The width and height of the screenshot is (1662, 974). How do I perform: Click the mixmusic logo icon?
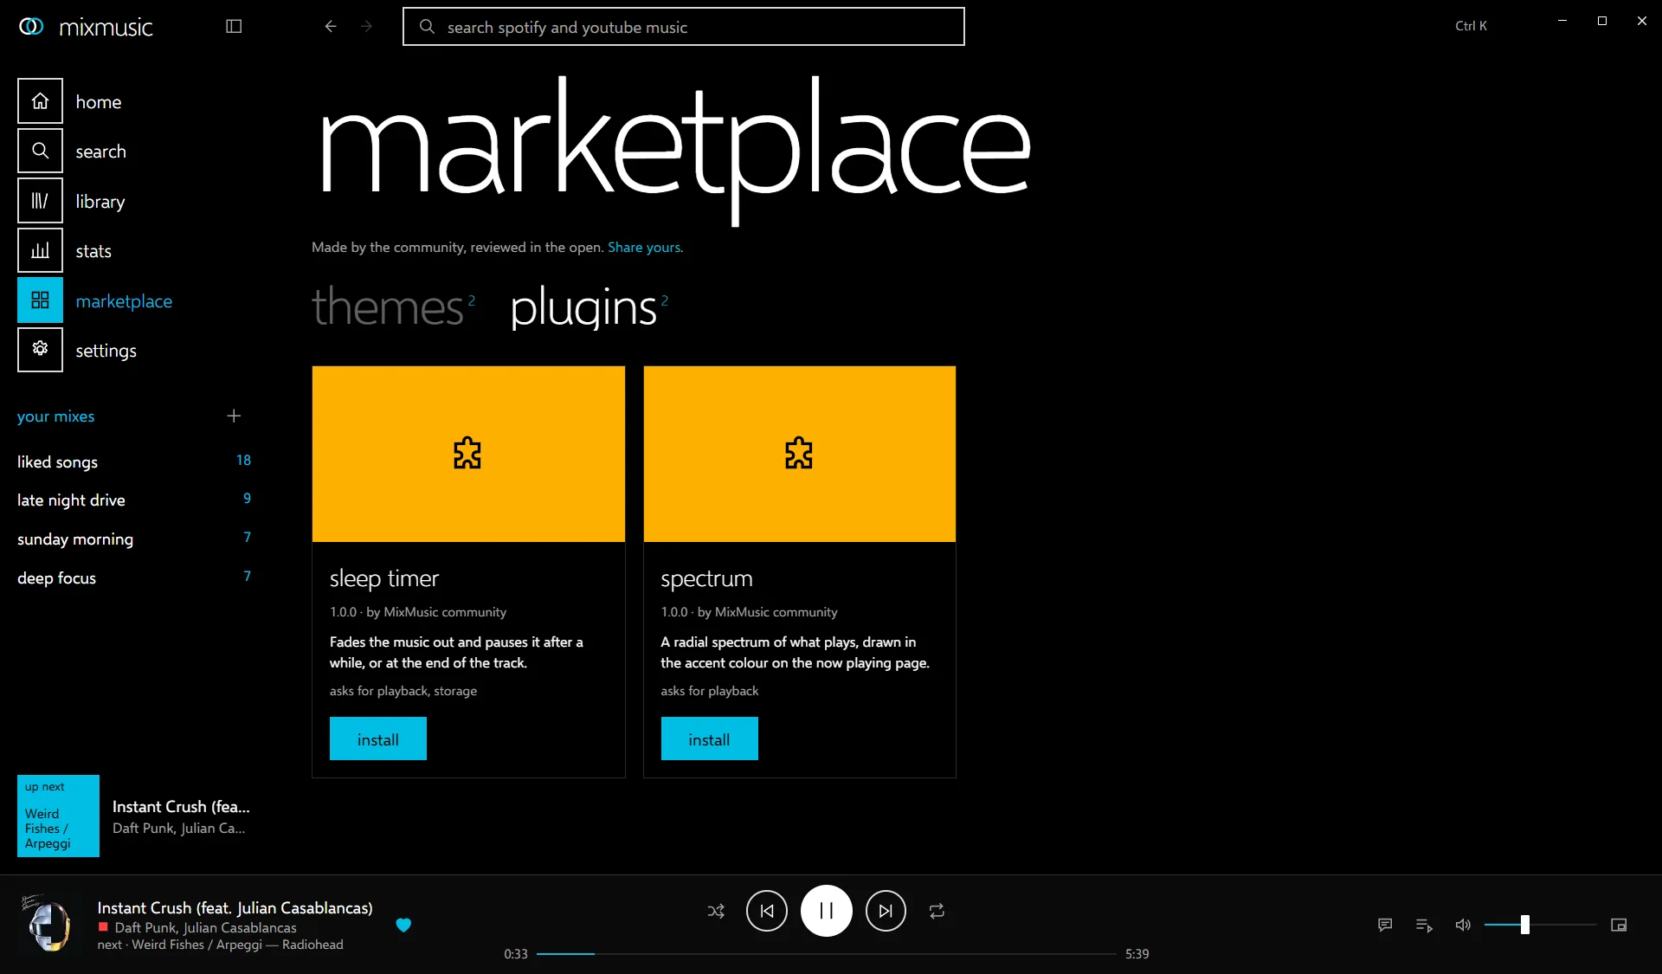(x=31, y=26)
